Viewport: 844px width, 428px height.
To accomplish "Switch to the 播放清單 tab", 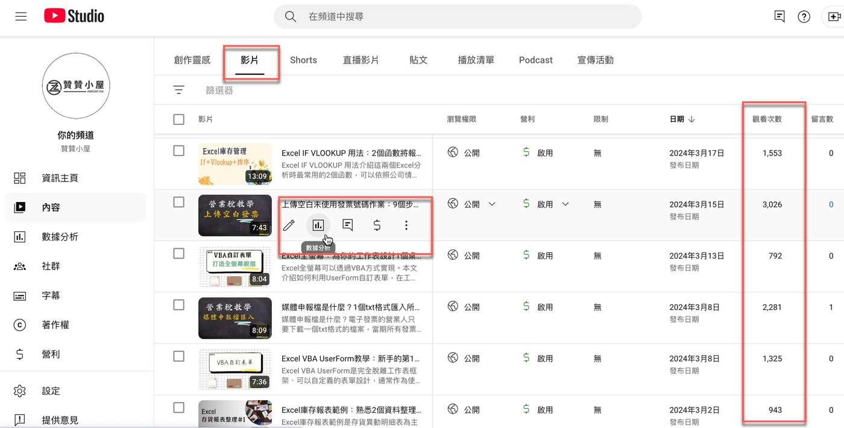I will (x=476, y=60).
